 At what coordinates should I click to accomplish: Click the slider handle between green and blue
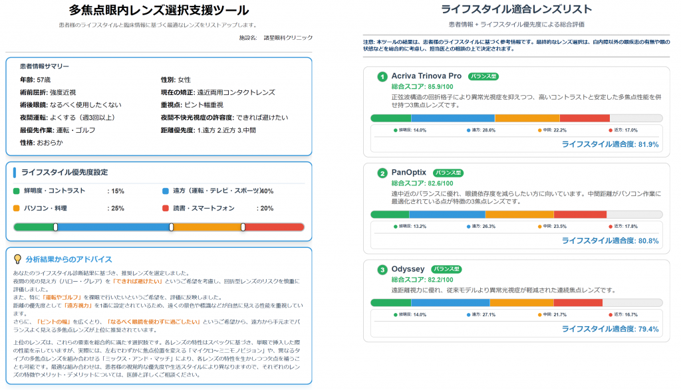[56, 227]
